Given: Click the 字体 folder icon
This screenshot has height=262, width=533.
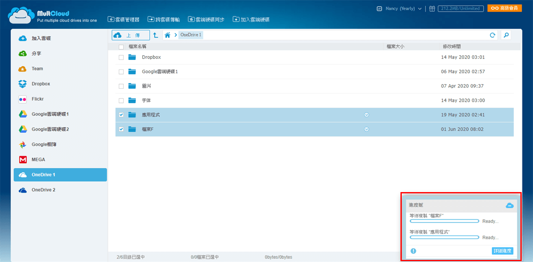Looking at the screenshot, I should point(132,100).
